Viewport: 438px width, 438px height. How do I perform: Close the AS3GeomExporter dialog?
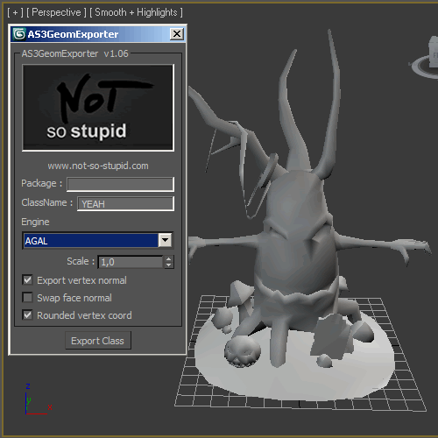[x=177, y=34]
